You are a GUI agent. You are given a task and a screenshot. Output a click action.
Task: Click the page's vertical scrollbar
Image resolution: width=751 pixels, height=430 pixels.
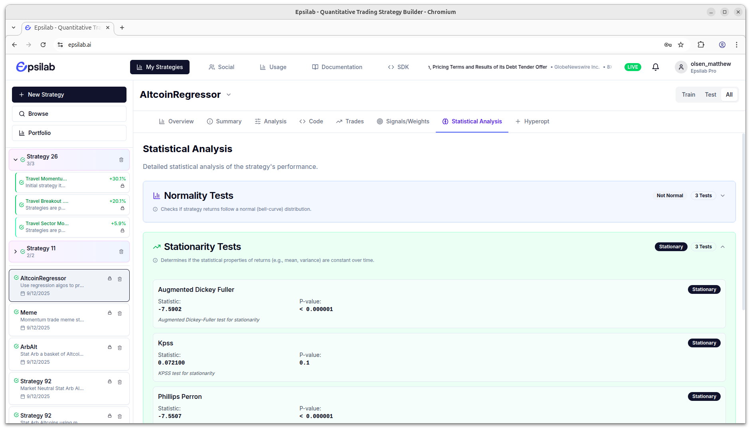pos(743,224)
